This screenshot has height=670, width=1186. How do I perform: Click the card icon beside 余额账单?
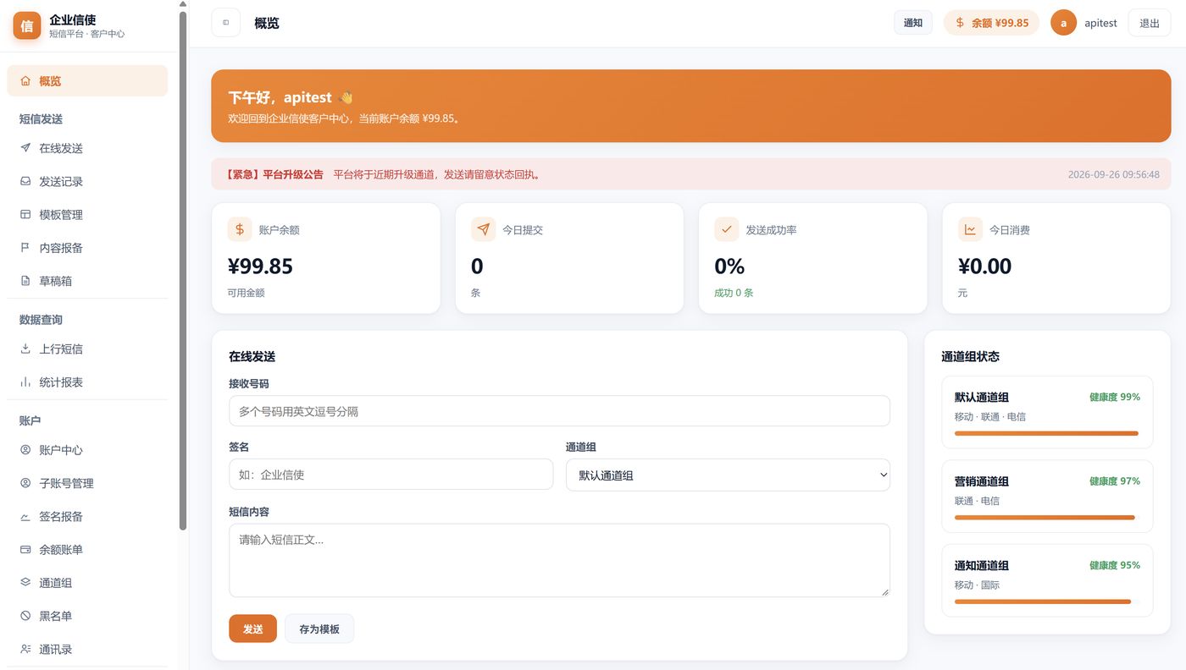click(x=25, y=550)
